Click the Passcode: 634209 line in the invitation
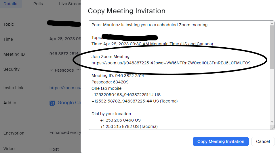Screen dimensions: 278x153 [110, 82]
